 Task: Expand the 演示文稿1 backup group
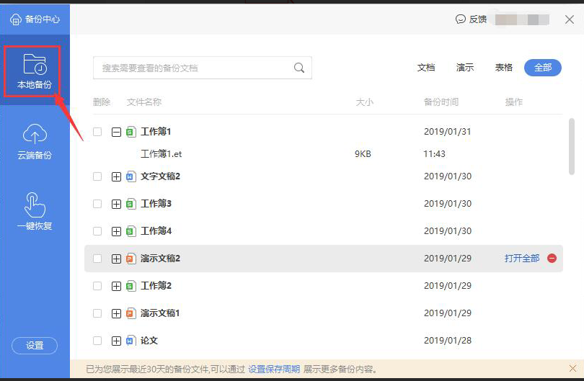[x=116, y=313]
